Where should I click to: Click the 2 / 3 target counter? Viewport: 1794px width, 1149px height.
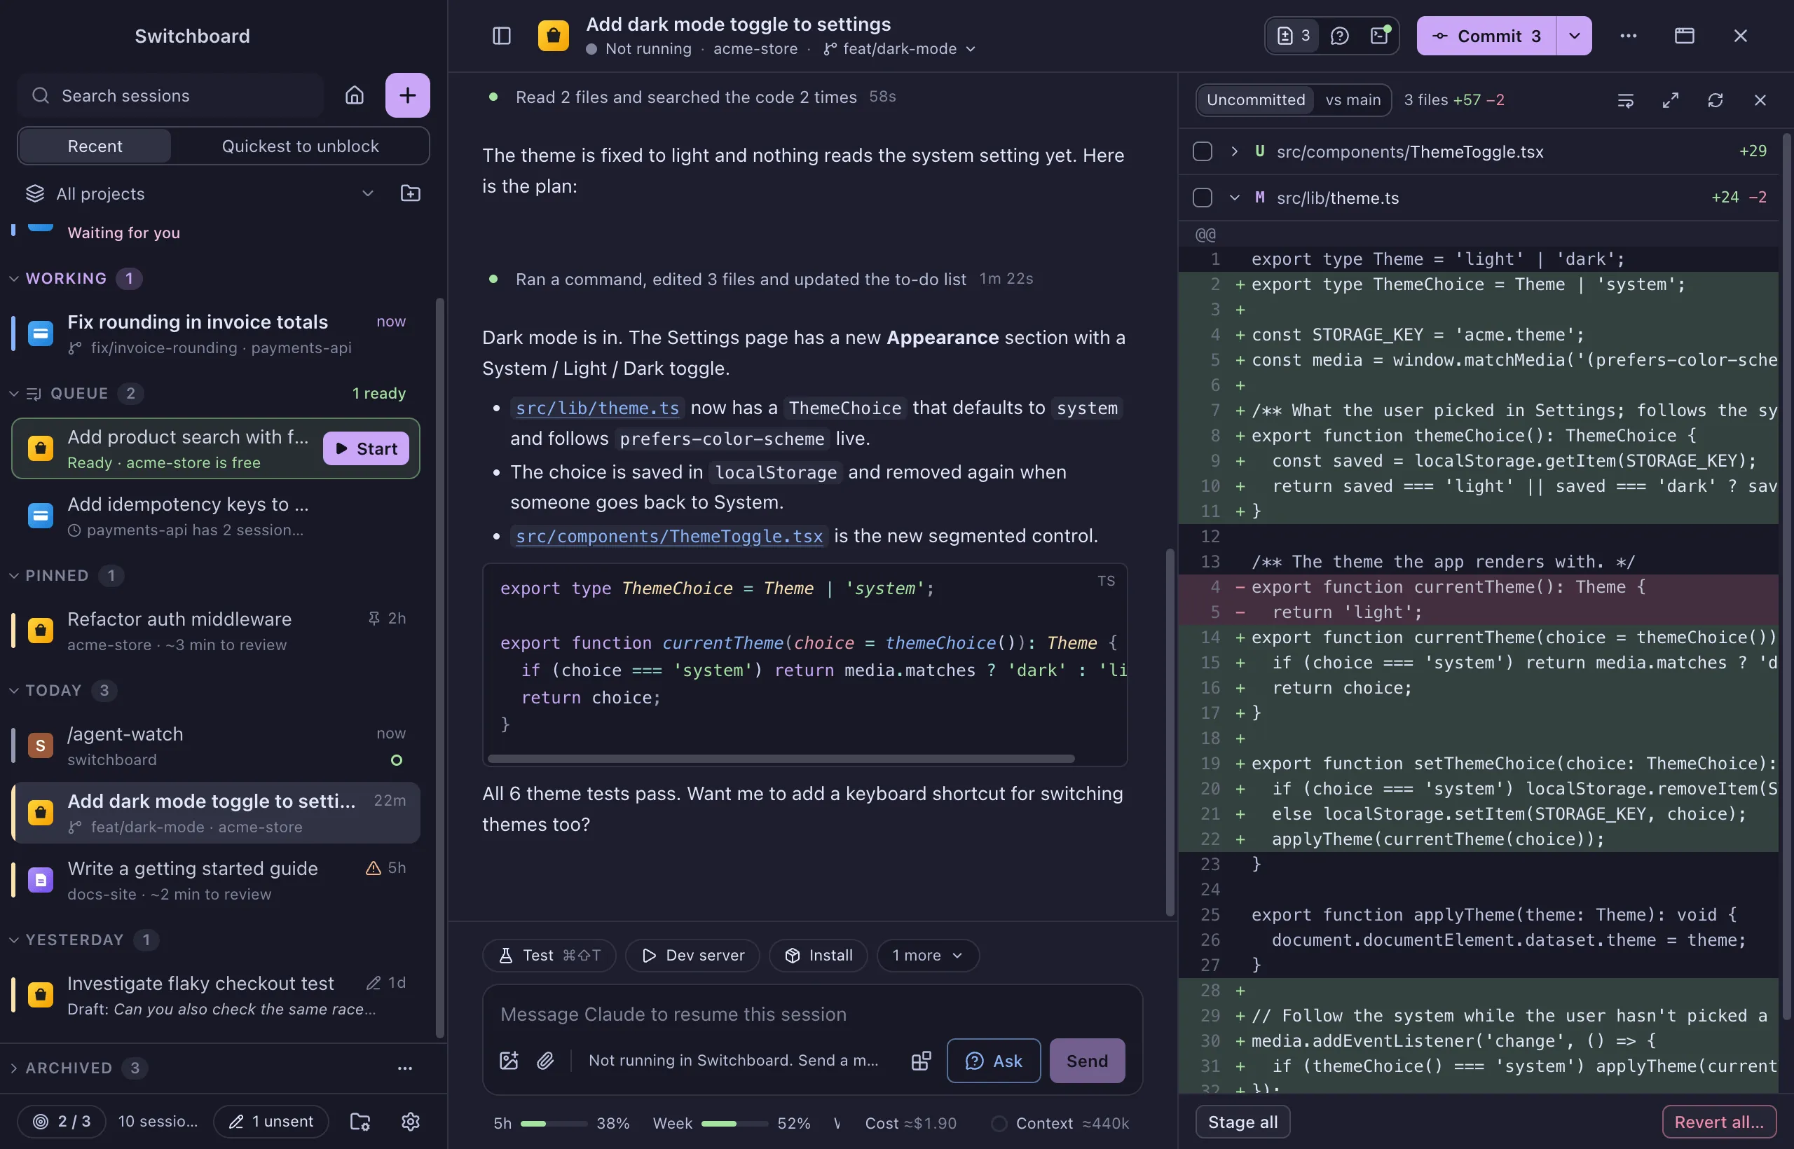[62, 1122]
